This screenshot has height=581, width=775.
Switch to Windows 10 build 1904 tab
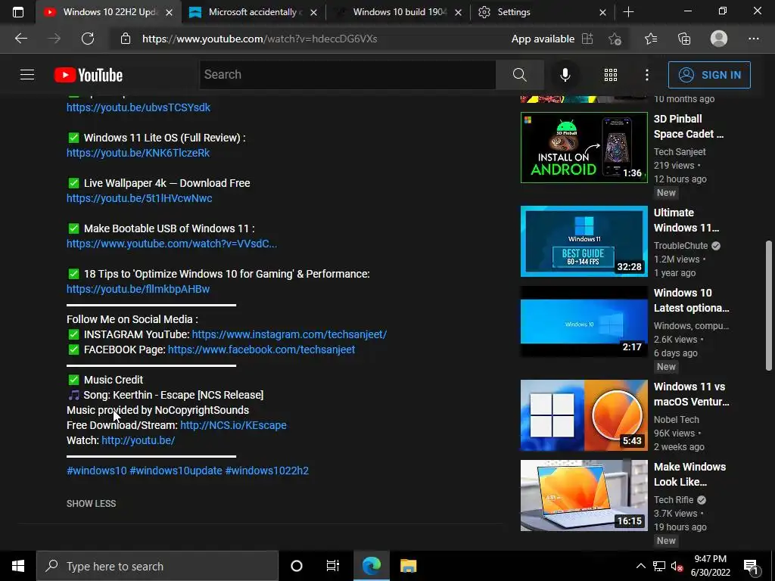point(400,12)
